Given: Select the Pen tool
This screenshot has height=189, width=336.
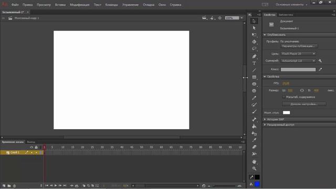Looking at the screenshot, I should point(254,56).
